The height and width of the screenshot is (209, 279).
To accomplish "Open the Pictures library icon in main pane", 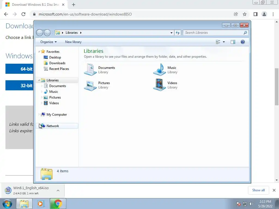I will (90, 85).
